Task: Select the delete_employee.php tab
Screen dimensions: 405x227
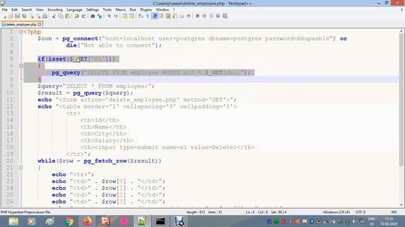Action: [21, 25]
